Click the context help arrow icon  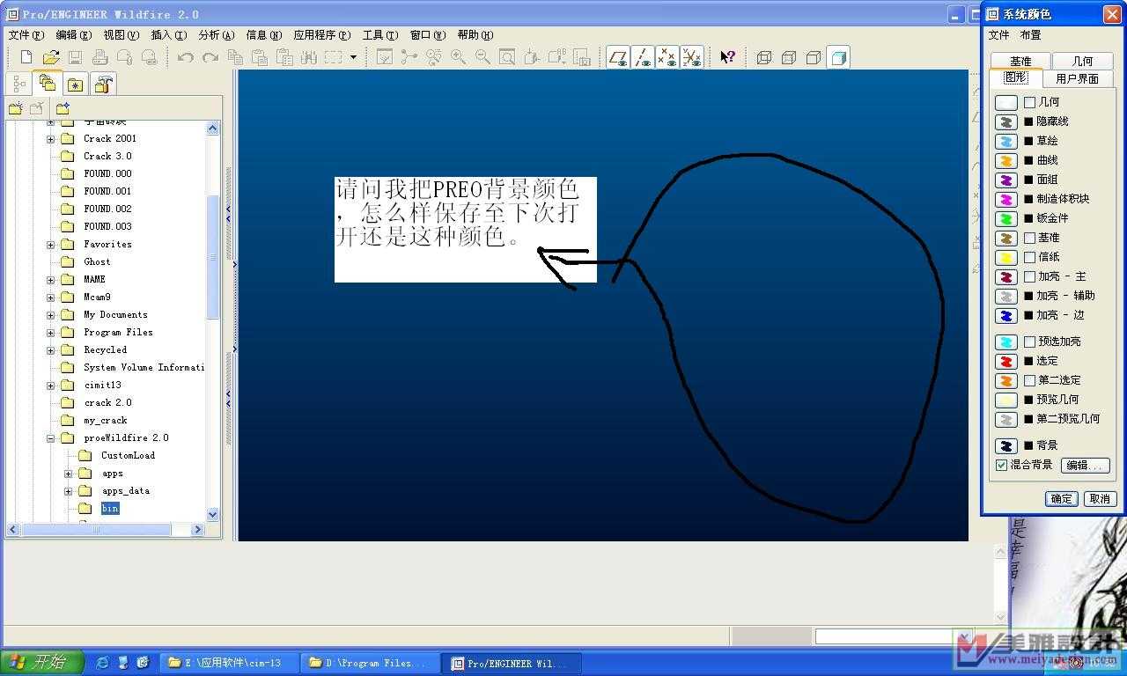click(727, 57)
